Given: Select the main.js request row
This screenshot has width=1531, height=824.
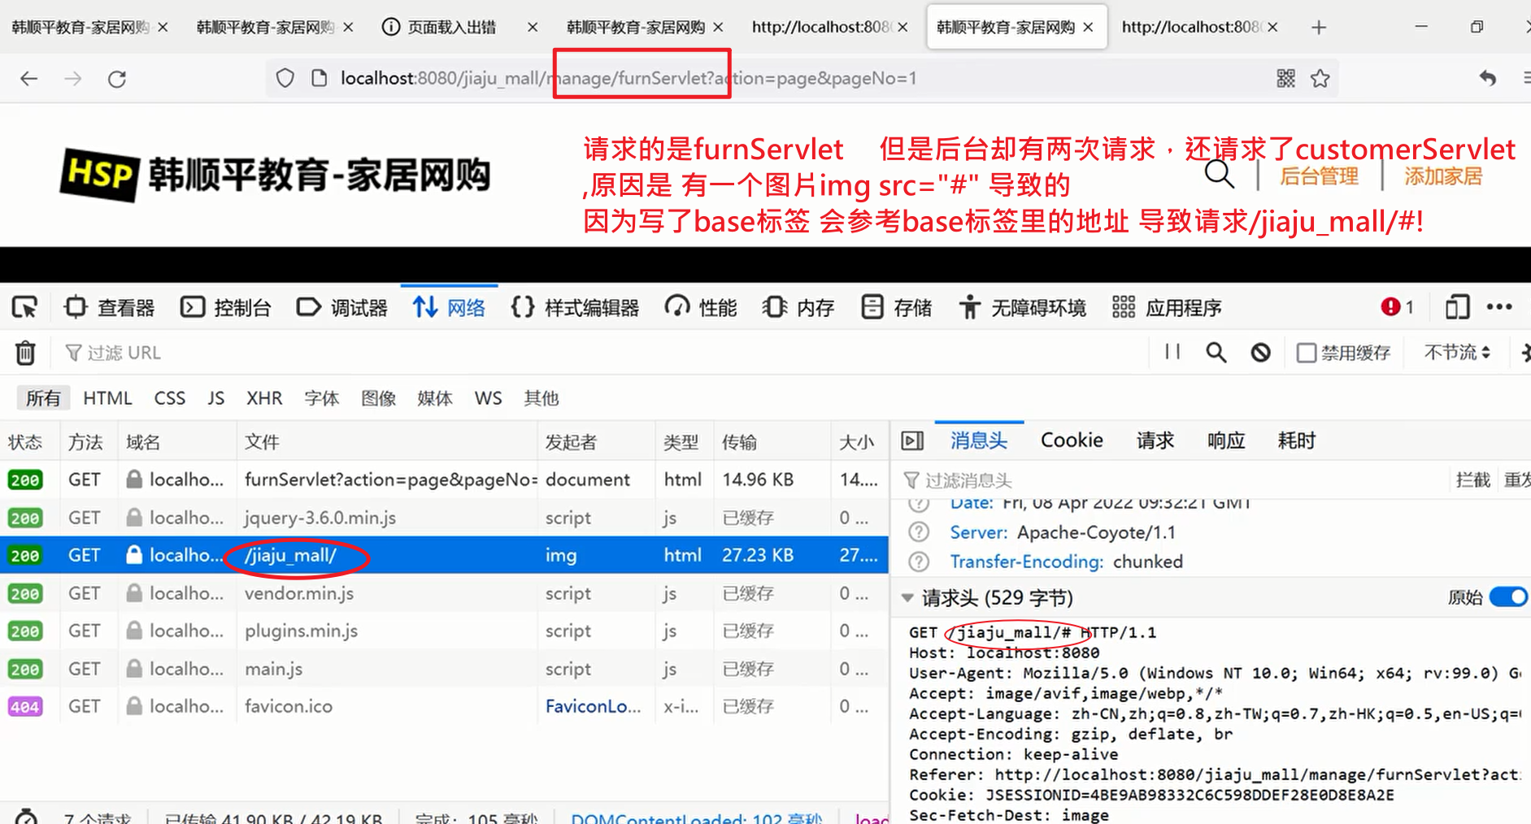Looking at the screenshot, I should [x=444, y=669].
